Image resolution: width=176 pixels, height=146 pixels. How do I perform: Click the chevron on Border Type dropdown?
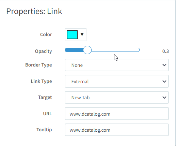click(164, 65)
